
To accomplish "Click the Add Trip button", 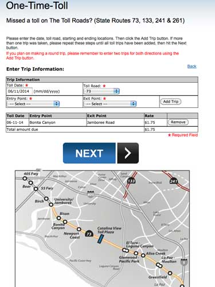I will [x=171, y=102].
